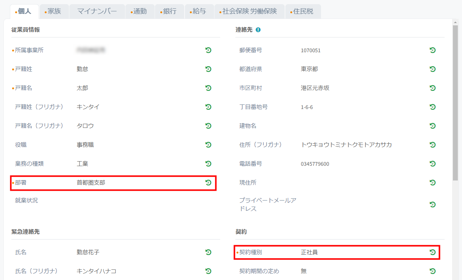
Task: Select 正社員 contract type value
Action: coord(309,252)
